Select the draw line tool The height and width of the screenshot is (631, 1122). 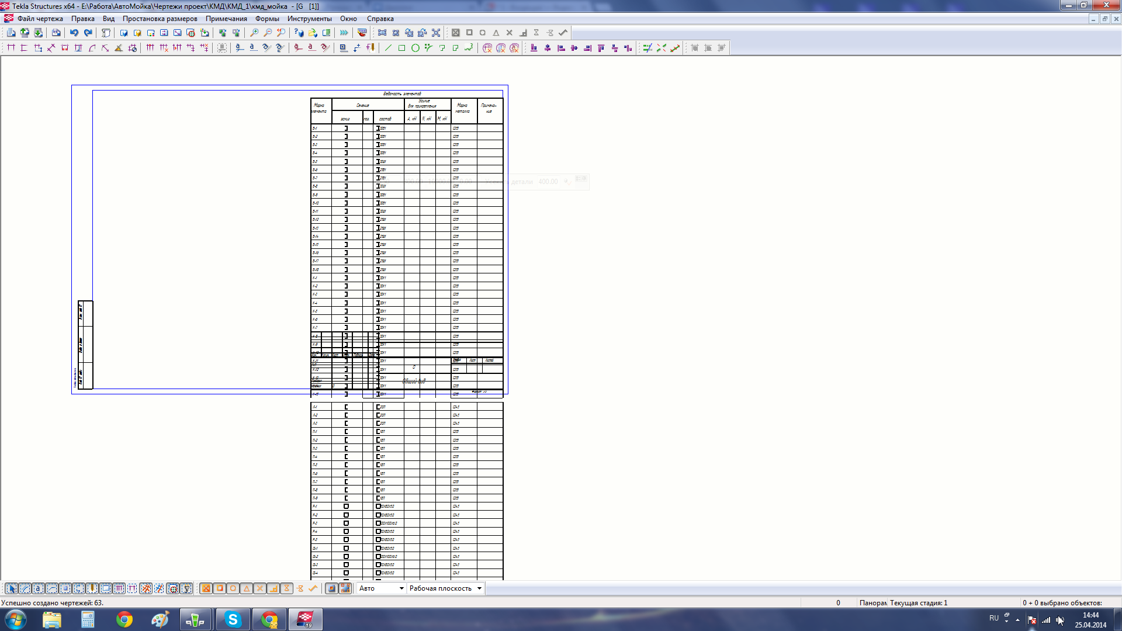coord(388,48)
